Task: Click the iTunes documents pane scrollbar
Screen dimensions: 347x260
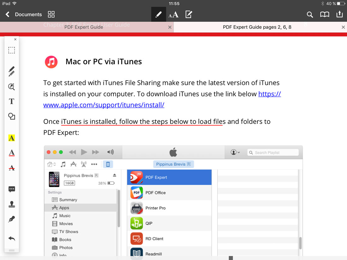Action: (x=300, y=243)
